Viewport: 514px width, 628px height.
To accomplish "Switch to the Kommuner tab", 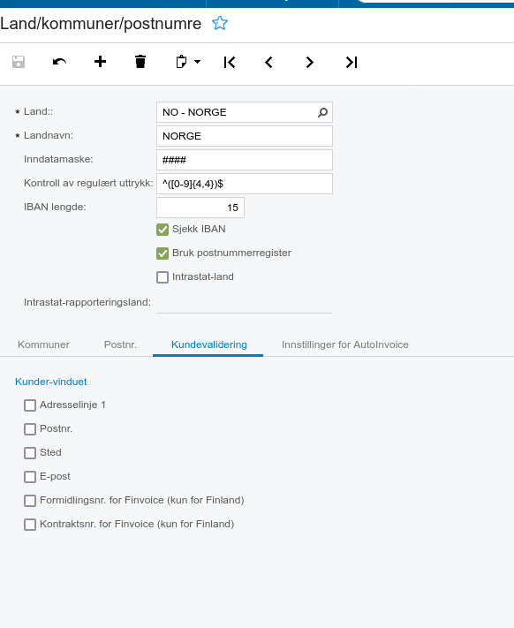I will (43, 344).
